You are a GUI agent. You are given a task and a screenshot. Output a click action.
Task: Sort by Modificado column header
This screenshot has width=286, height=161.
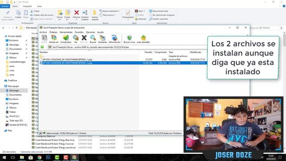click(x=195, y=52)
